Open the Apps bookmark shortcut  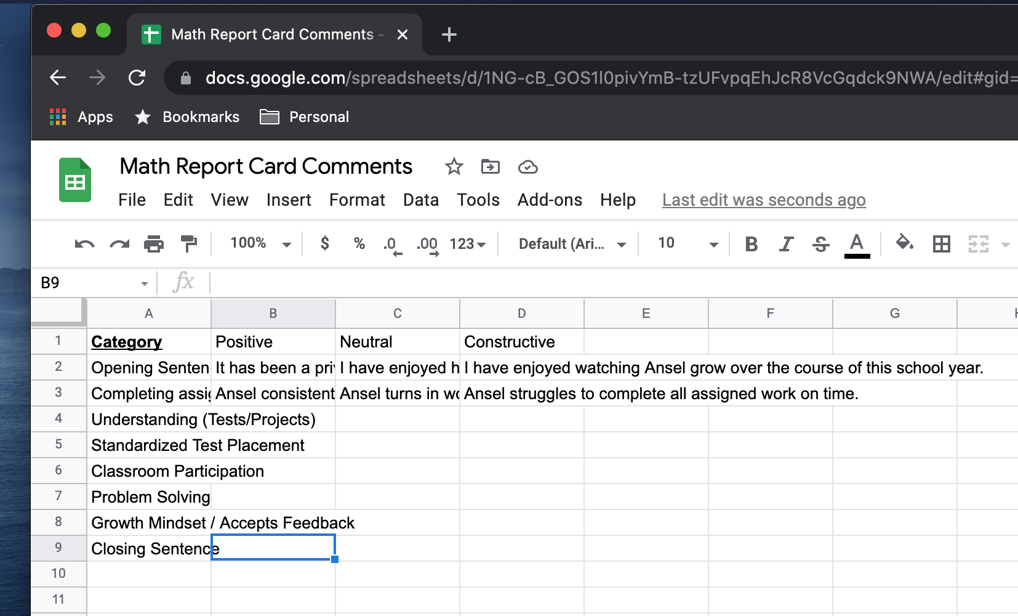coord(81,116)
